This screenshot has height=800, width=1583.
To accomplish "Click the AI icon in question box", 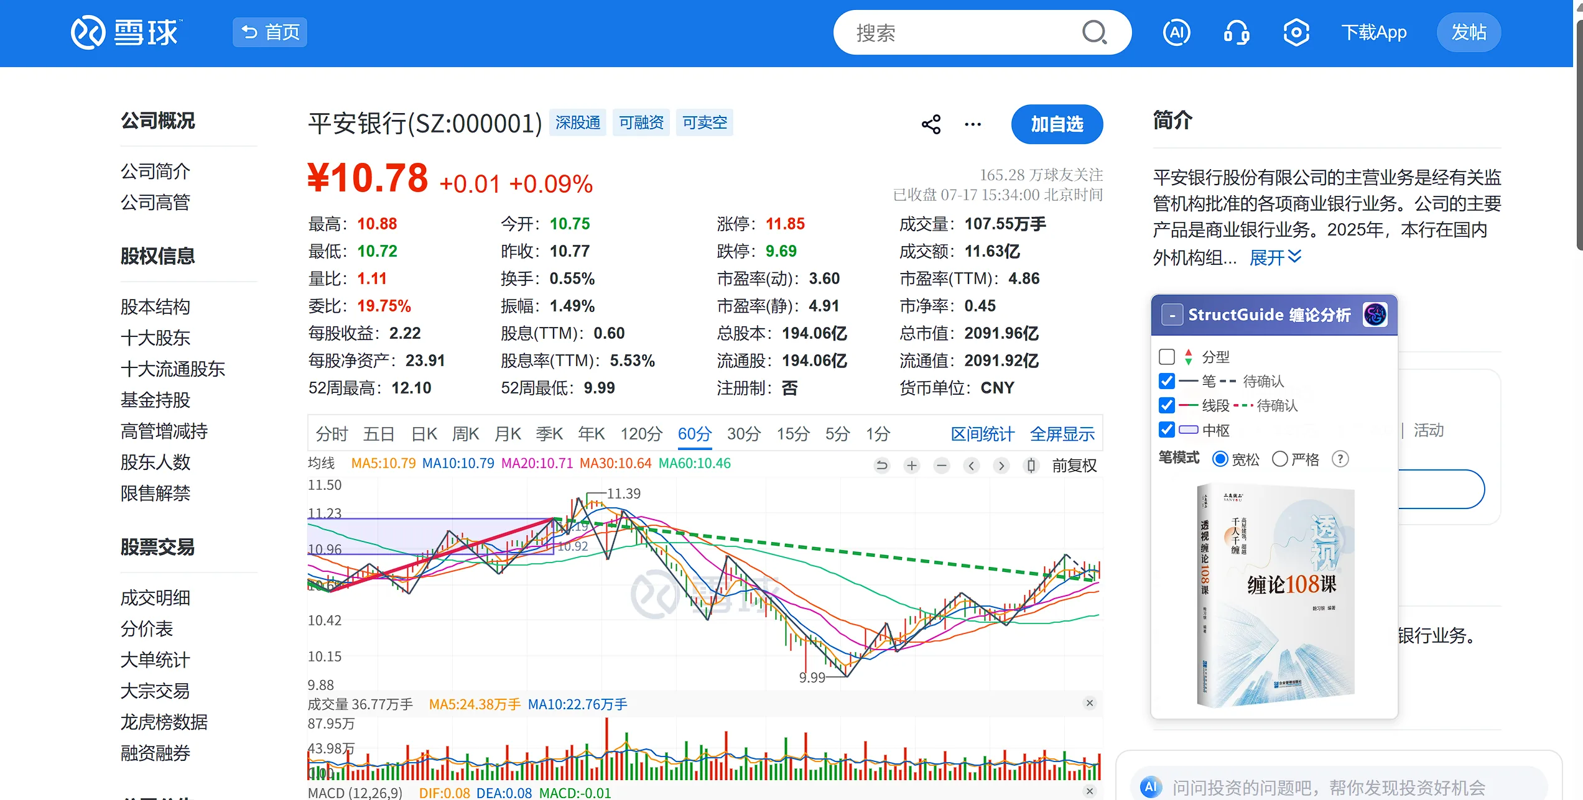I will tap(1151, 787).
